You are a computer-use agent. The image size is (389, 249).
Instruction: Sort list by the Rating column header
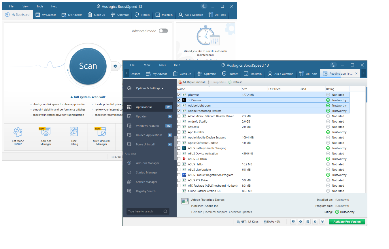point(337,89)
